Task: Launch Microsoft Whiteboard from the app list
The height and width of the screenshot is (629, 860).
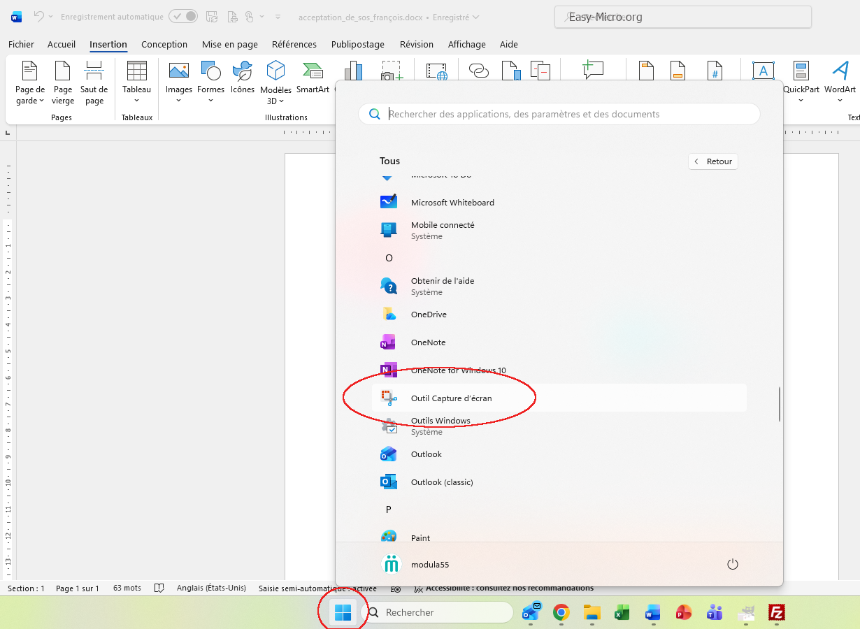Action: click(x=452, y=203)
